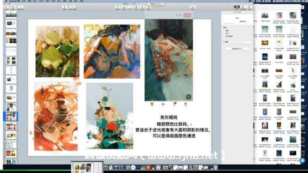Insert a table from Keynote toolbar

coord(118,7)
